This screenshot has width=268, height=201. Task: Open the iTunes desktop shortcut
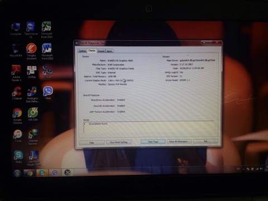coord(18,136)
